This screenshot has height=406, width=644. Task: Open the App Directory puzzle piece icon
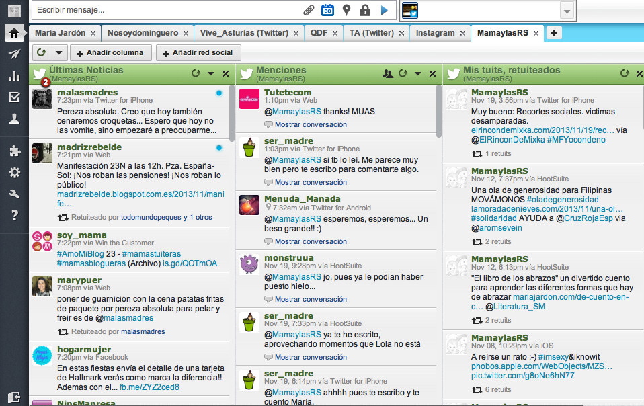tap(14, 151)
